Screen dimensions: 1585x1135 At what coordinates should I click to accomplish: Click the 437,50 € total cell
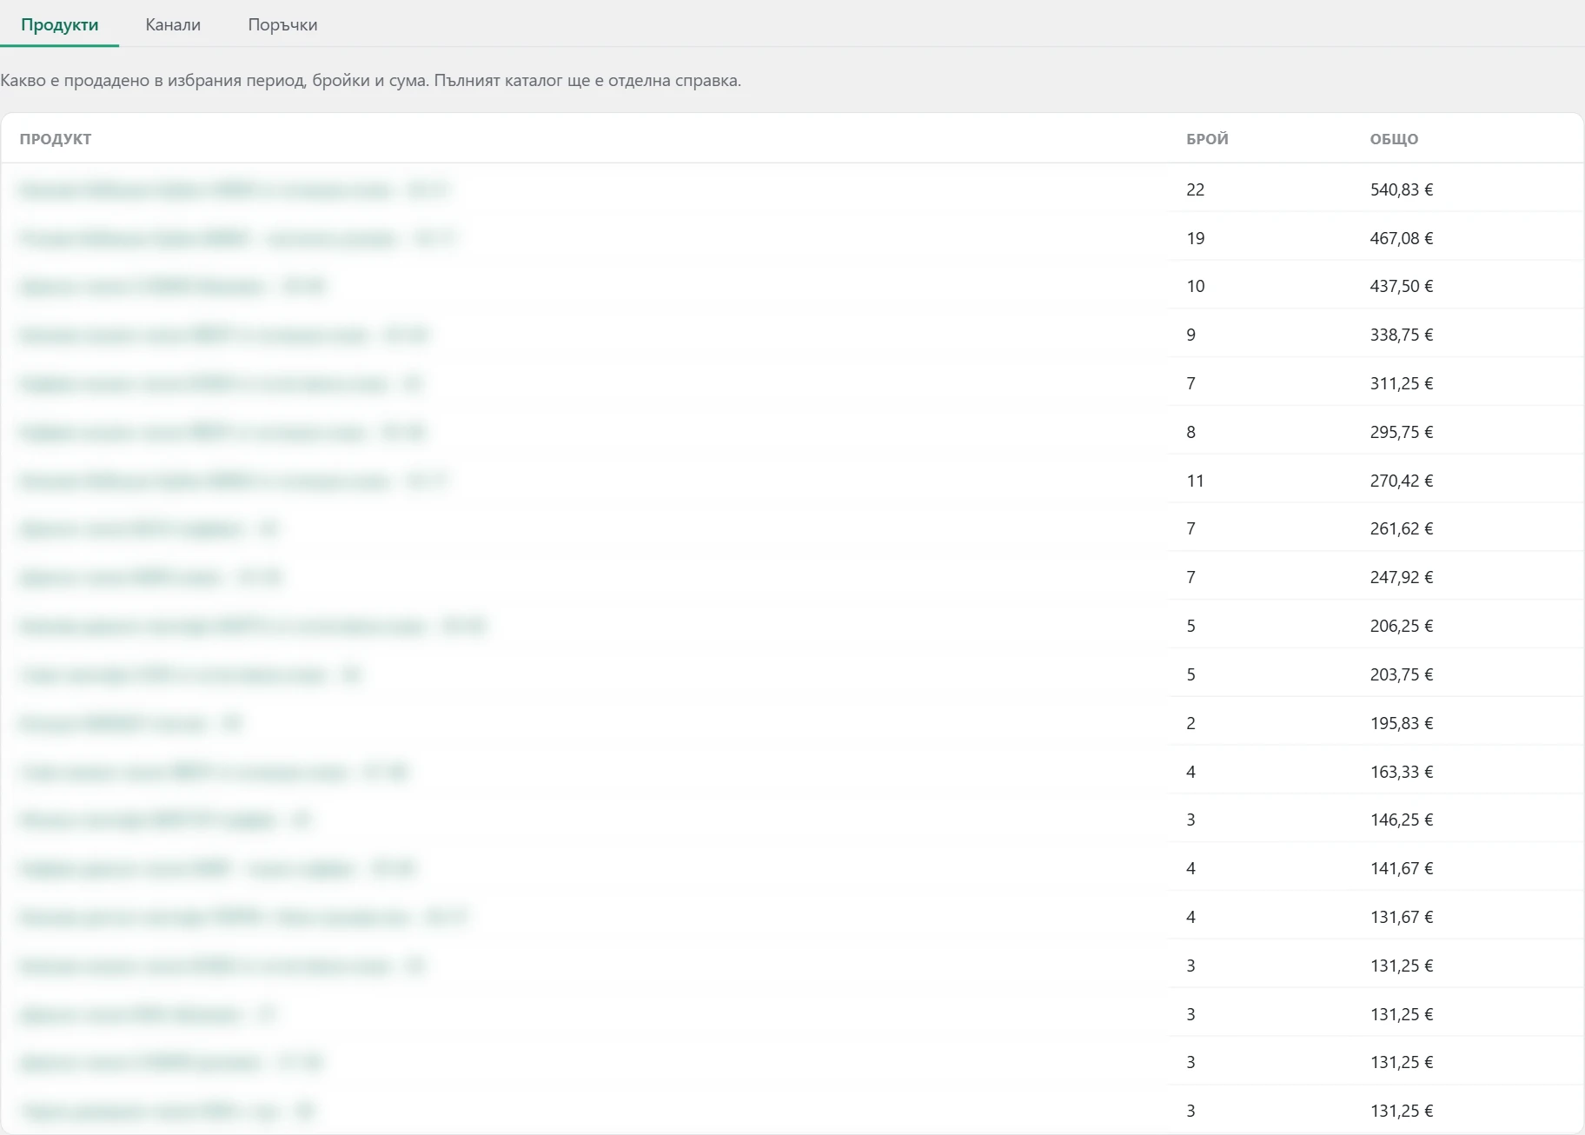pos(1402,286)
